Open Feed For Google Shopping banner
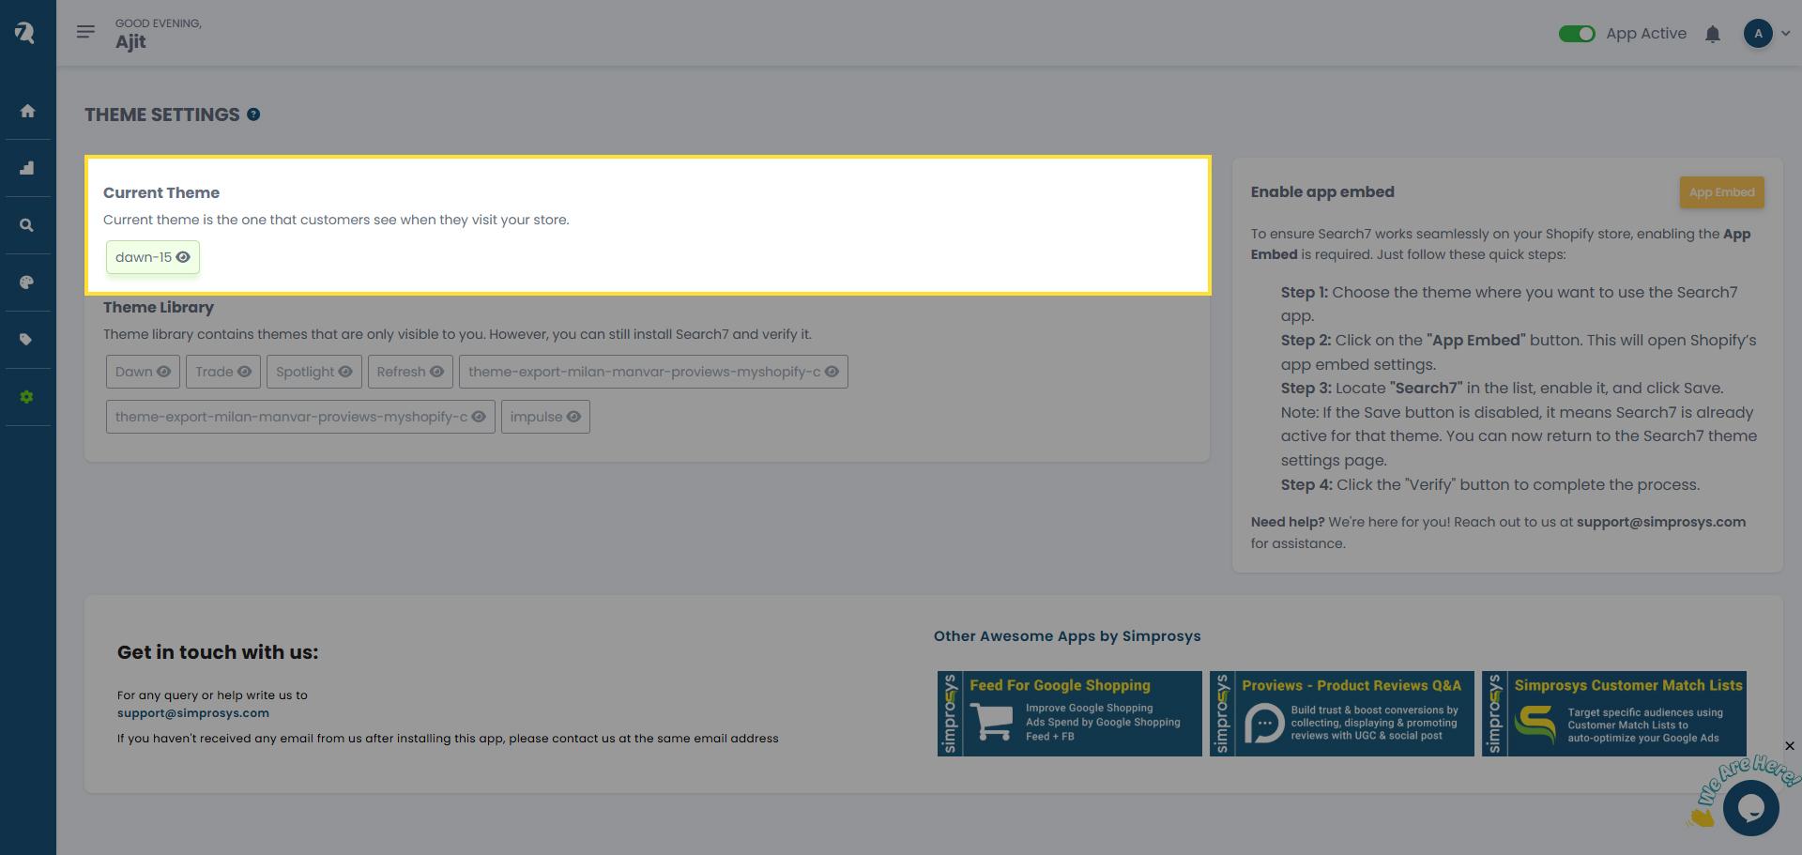Viewport: 1802px width, 855px height. 1069,713
